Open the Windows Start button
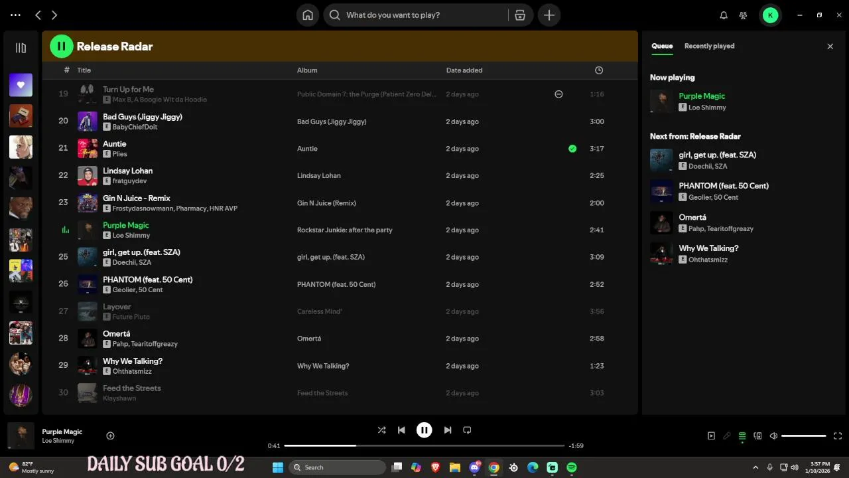The height and width of the screenshot is (478, 849). click(x=278, y=467)
